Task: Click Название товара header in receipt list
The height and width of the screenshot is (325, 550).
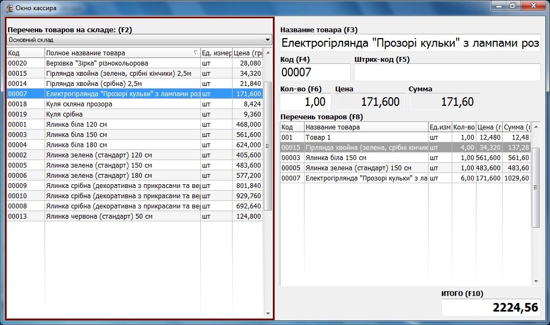Action: 366,127
